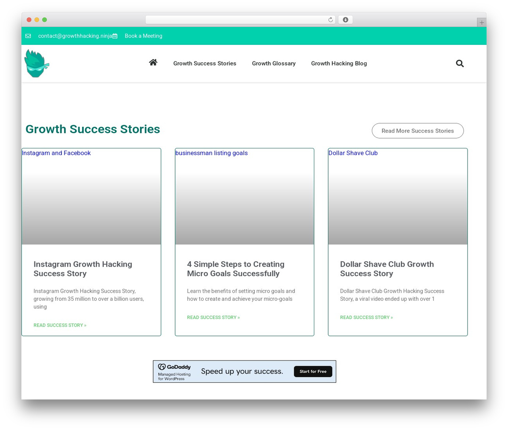Click contact@growthhacking.ninja email link
Image resolution: width=508 pixels, height=430 pixels.
(x=75, y=36)
